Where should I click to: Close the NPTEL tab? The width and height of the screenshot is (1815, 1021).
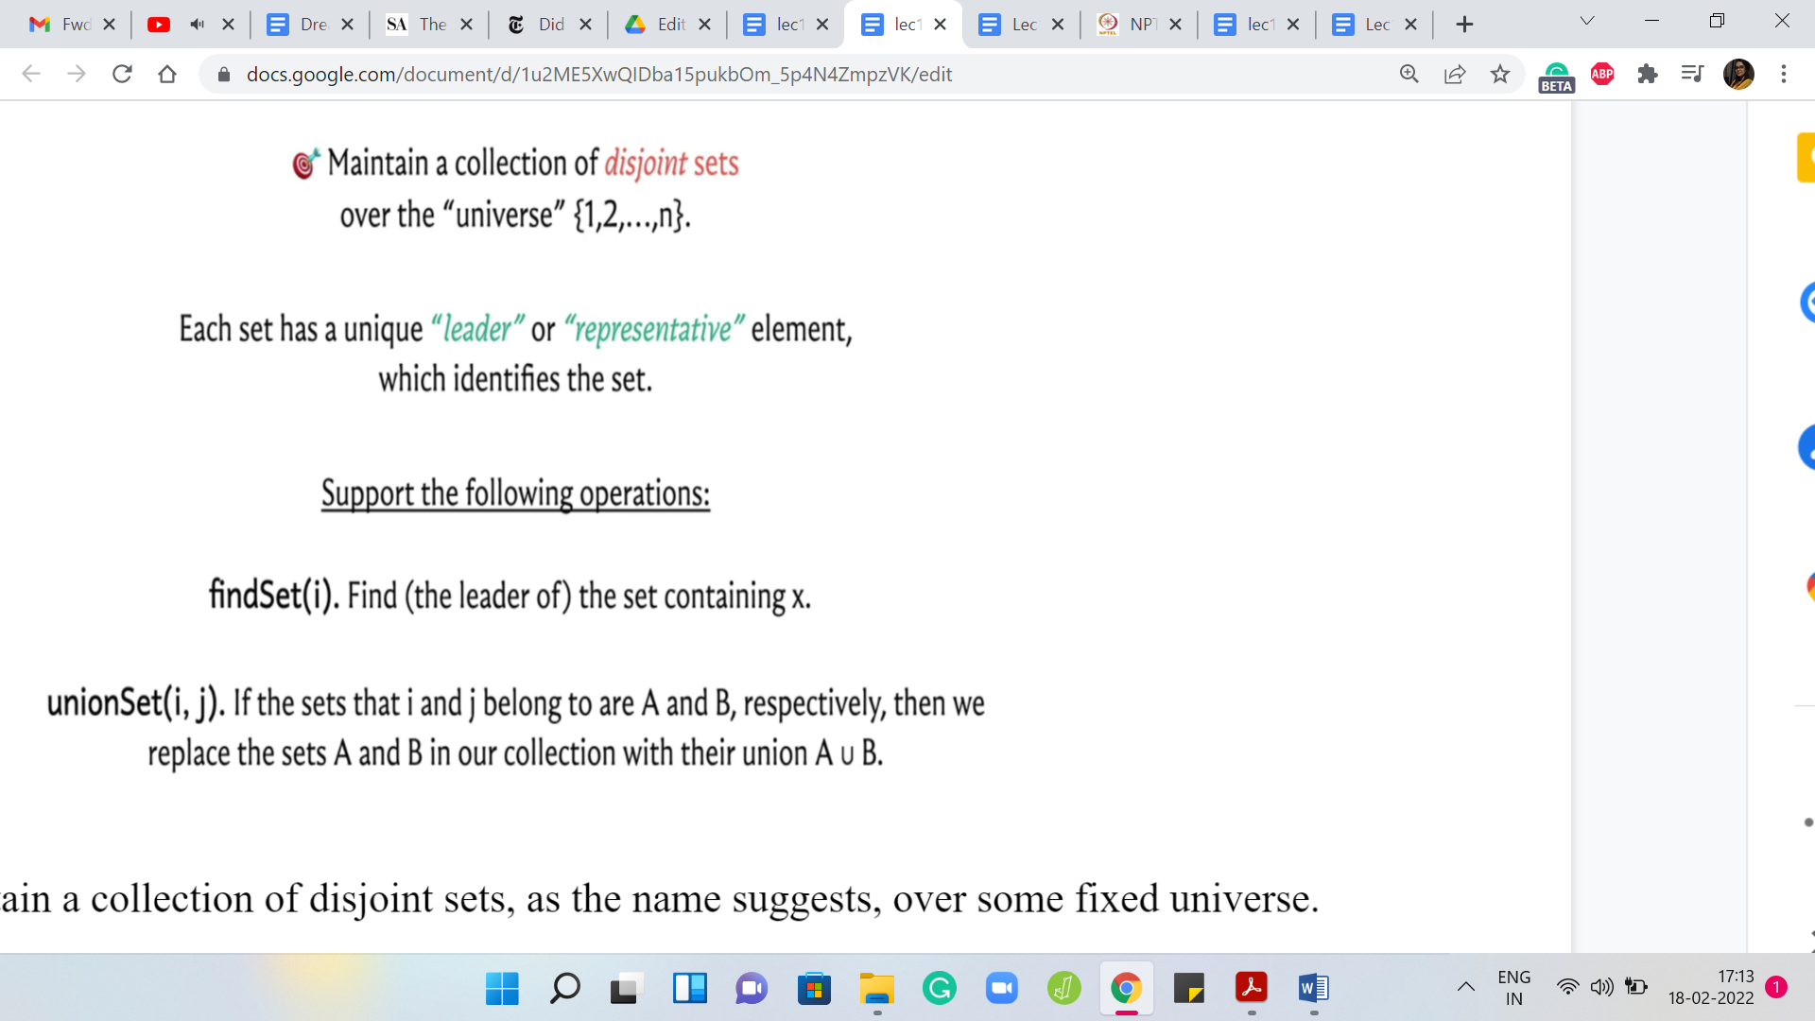[1175, 25]
